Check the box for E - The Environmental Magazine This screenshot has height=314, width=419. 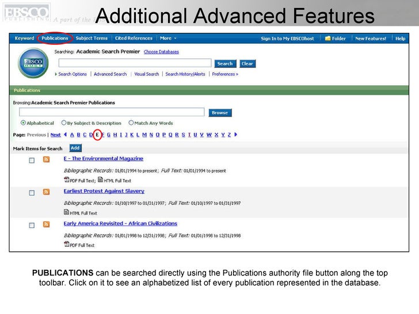click(x=32, y=160)
